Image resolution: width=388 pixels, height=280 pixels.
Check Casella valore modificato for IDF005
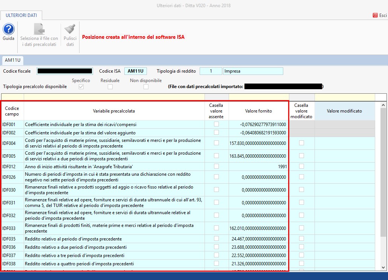301,156
